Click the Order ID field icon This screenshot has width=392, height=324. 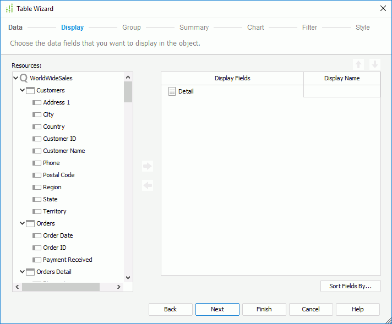point(37,248)
